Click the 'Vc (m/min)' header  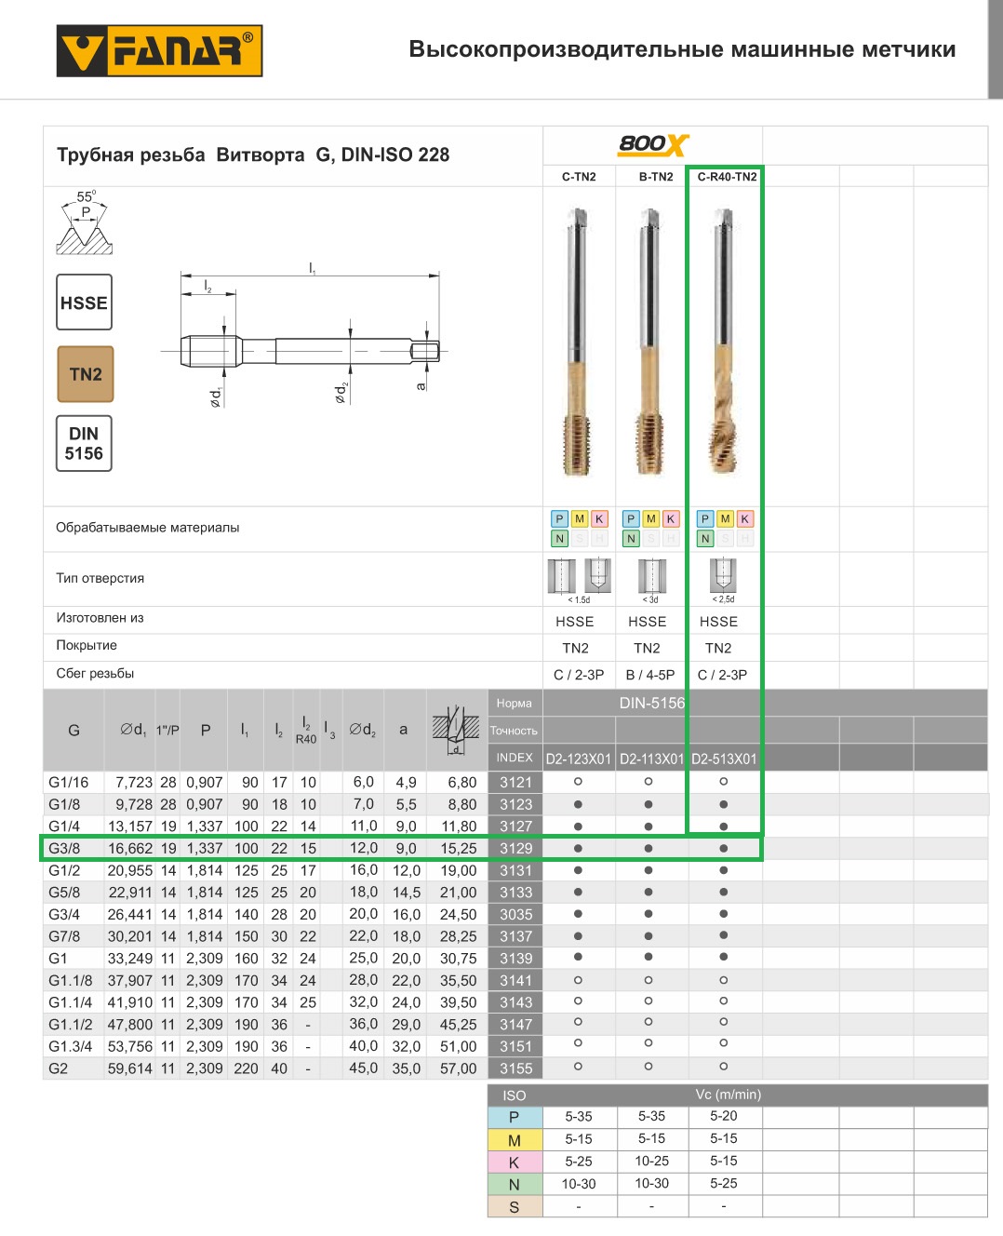click(728, 1095)
